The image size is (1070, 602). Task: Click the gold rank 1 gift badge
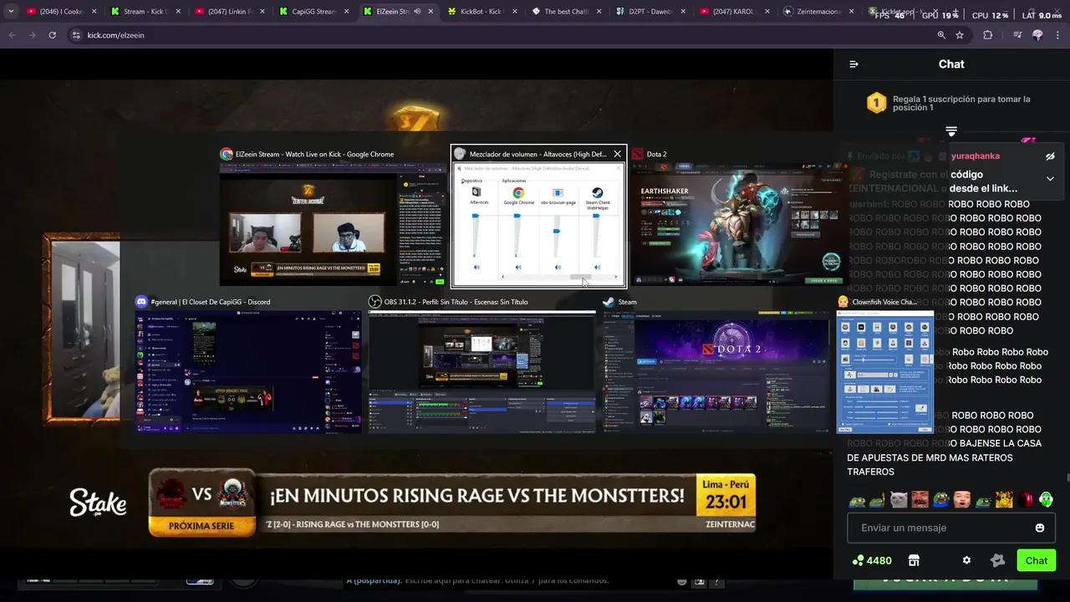point(876,103)
